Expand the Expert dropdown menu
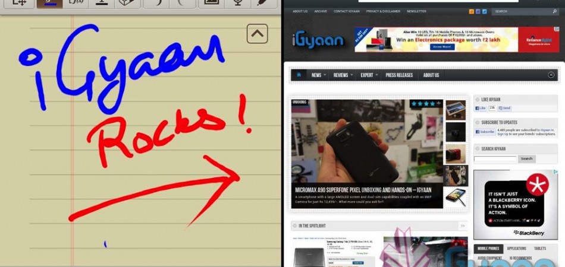This screenshot has width=565, height=267. tap(369, 75)
